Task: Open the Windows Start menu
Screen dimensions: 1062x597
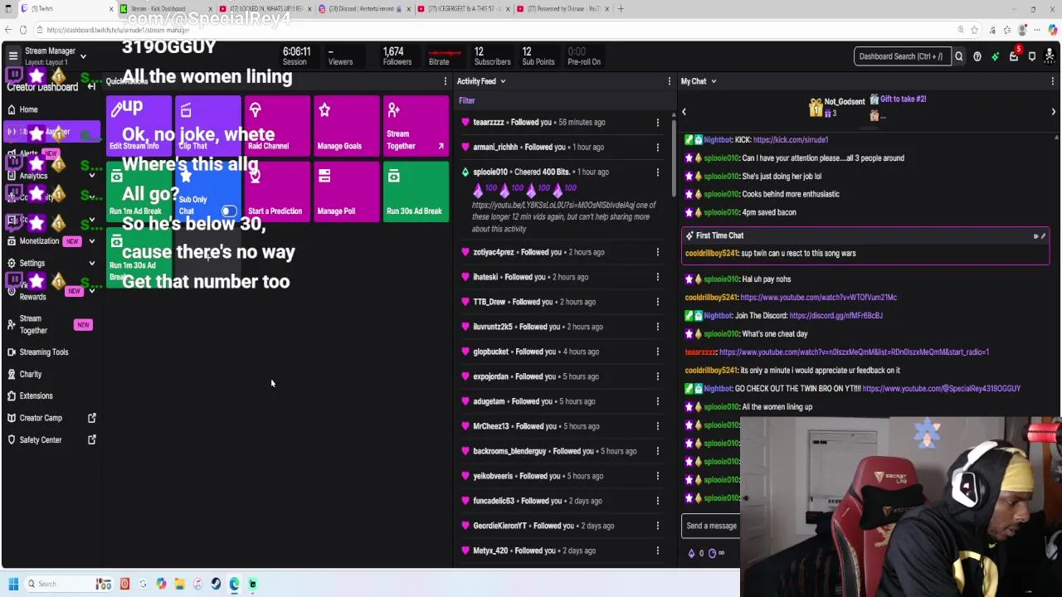Action: (x=13, y=584)
